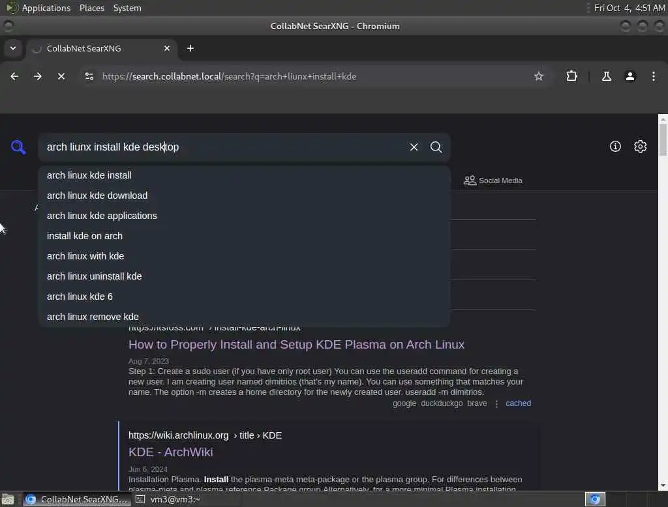The height and width of the screenshot is (507, 668).
Task: Open the Chrome Labs flask icon
Action: (606, 76)
